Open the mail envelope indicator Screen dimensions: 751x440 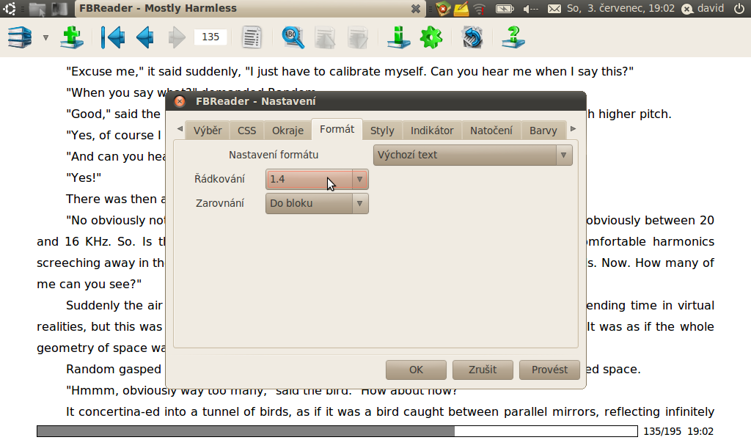(554, 8)
